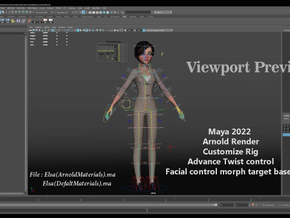
Task: Enable Snap to projected center icon
Action: (23, 12)
